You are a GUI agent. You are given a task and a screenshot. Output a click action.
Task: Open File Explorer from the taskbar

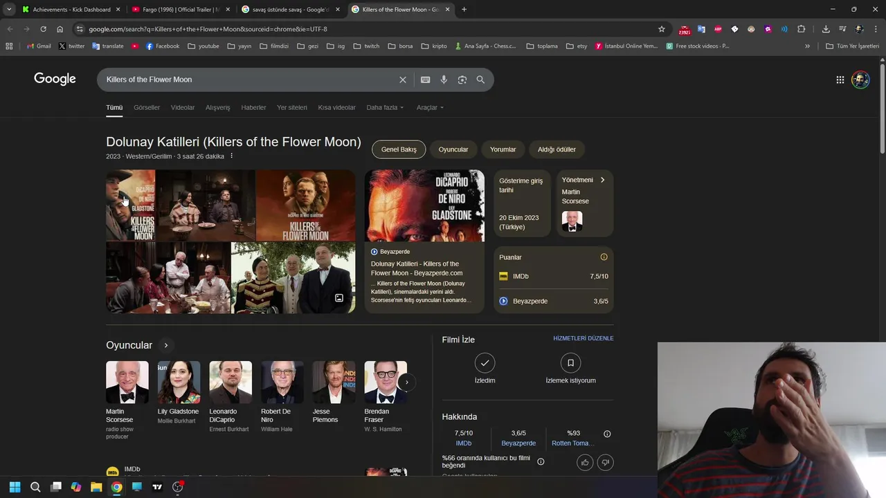96,487
